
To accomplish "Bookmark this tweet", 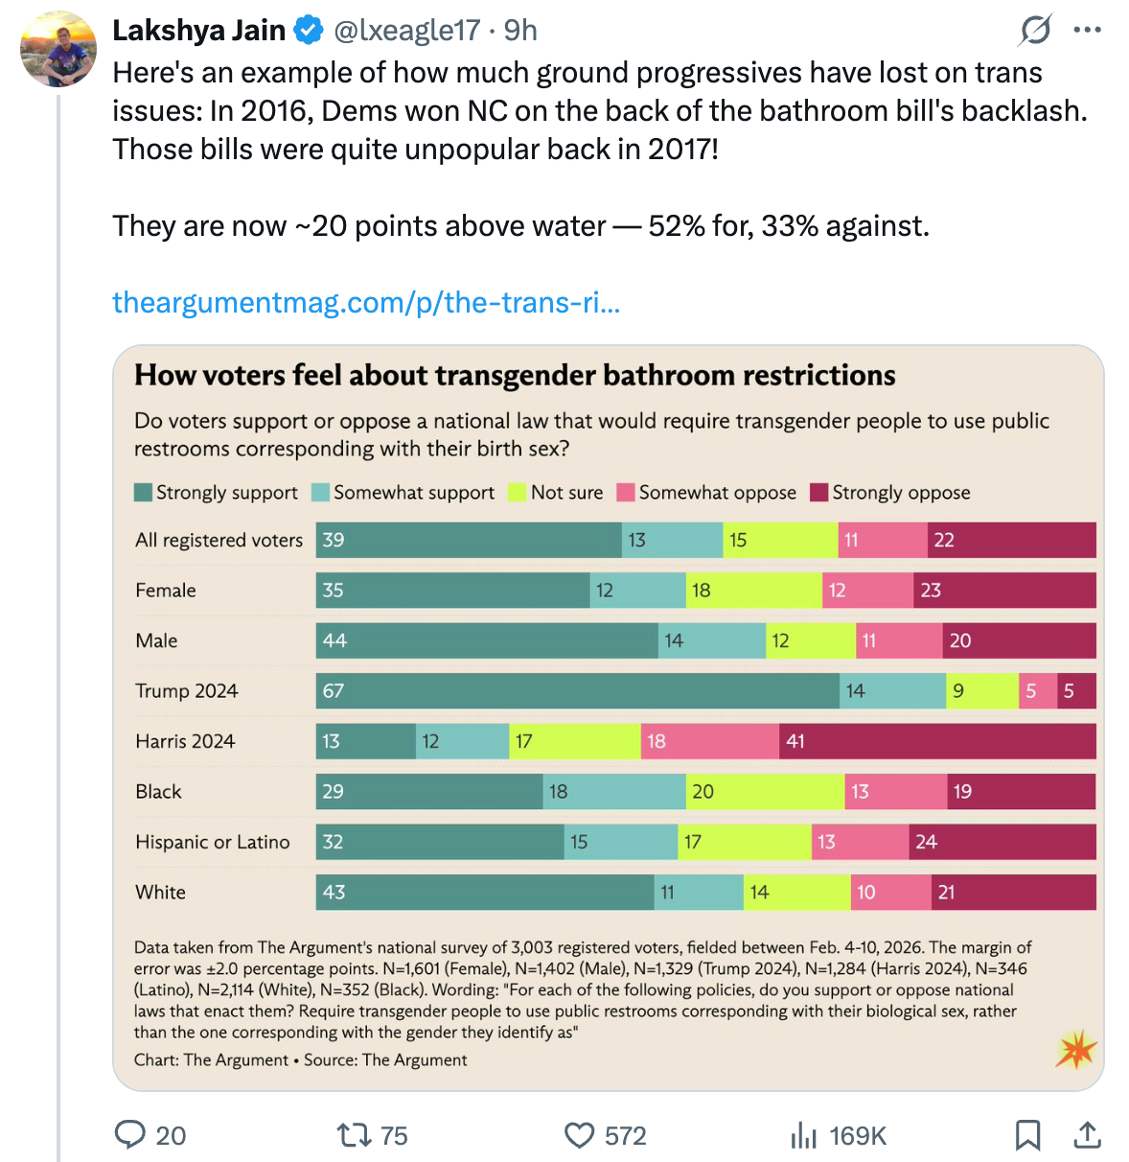I will pos(1027,1135).
